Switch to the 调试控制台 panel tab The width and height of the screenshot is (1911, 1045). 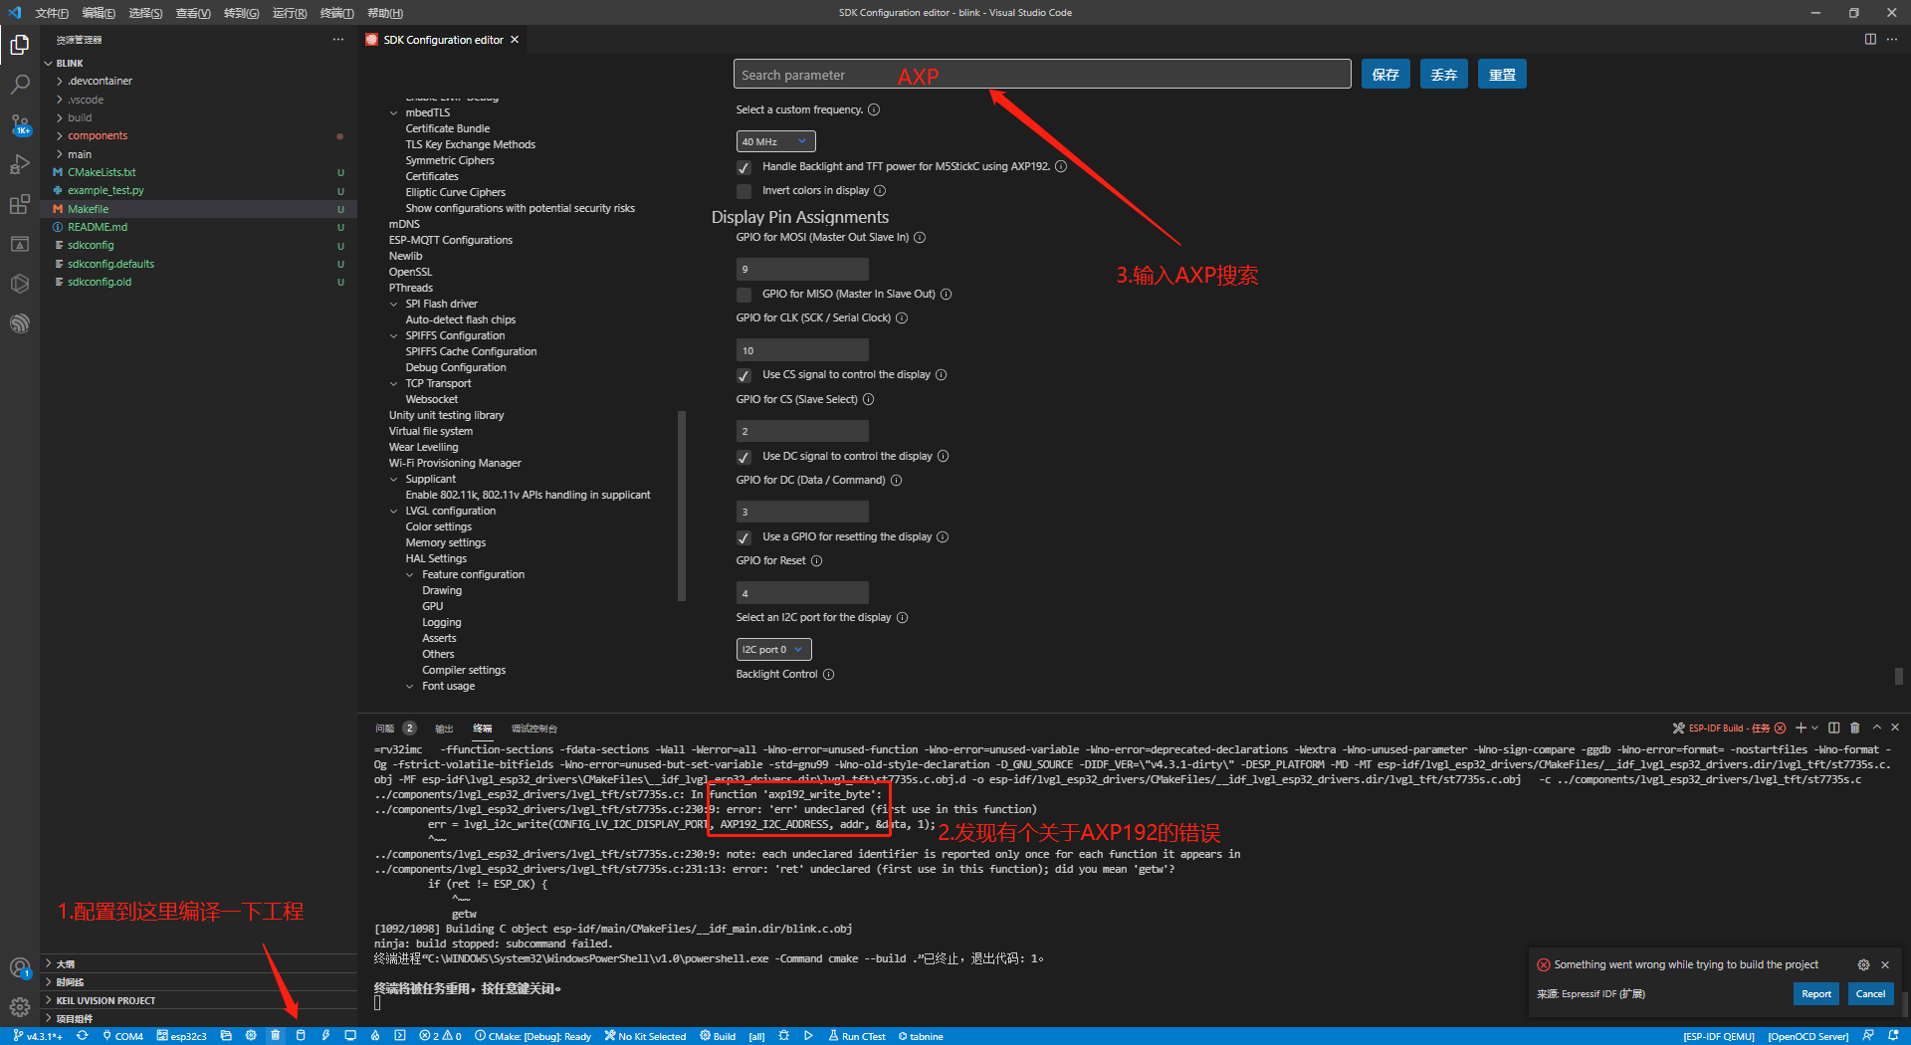pos(534,728)
